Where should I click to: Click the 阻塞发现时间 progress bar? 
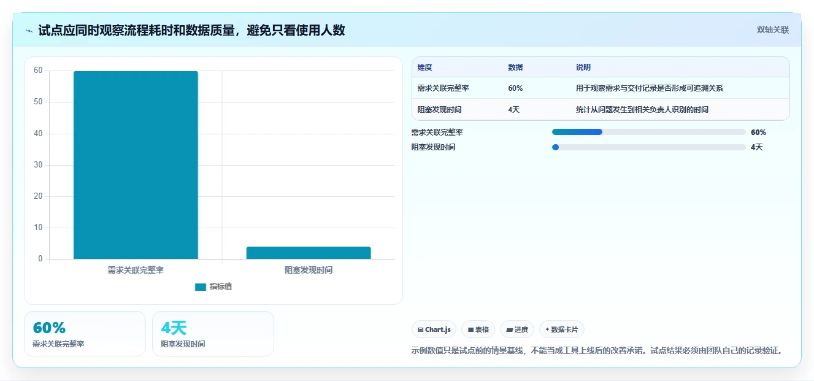(x=649, y=147)
